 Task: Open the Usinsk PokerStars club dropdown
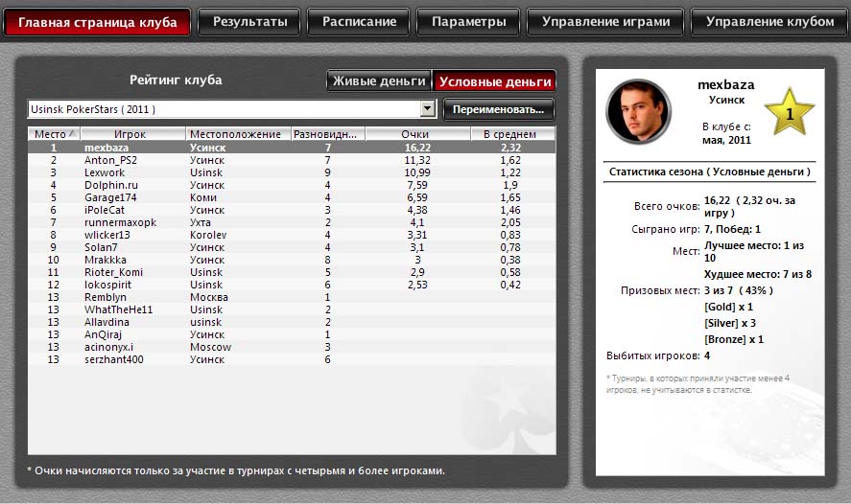428,109
